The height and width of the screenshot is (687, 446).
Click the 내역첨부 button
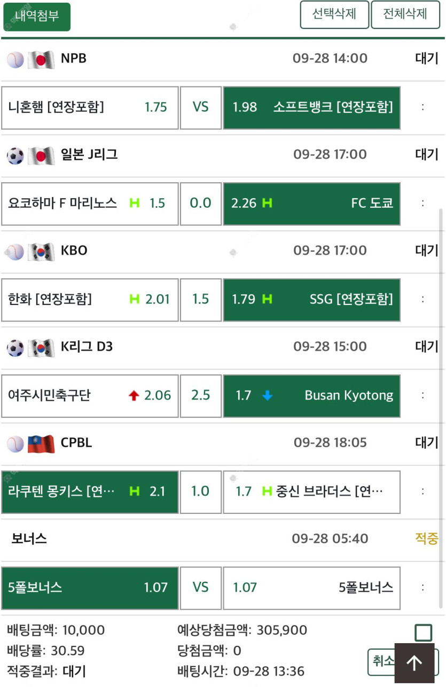tap(37, 17)
